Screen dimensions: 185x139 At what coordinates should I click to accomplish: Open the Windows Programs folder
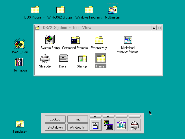pyautogui.click(x=89, y=10)
